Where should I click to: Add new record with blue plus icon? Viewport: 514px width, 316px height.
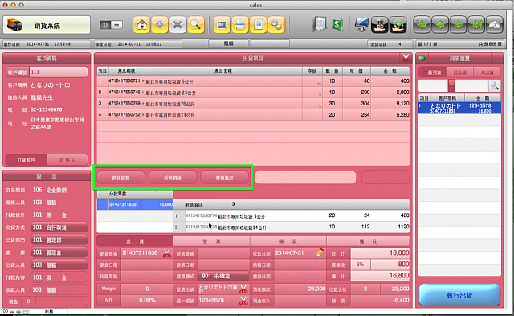[160, 25]
